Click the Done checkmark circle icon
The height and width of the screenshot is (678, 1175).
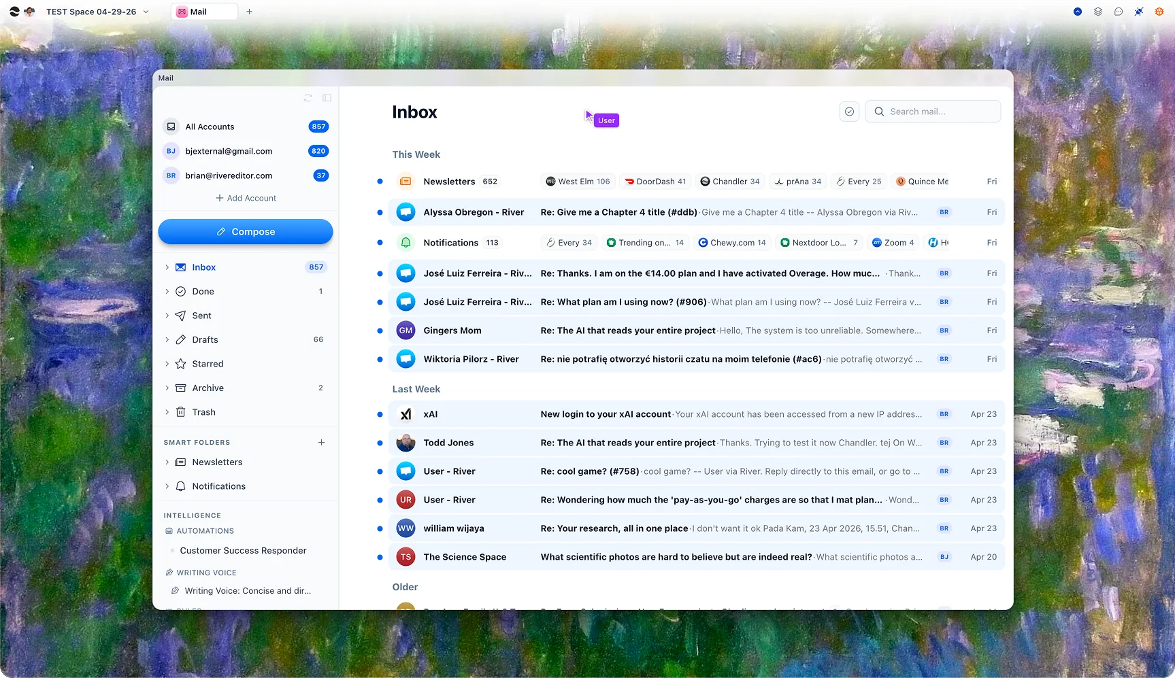(180, 291)
